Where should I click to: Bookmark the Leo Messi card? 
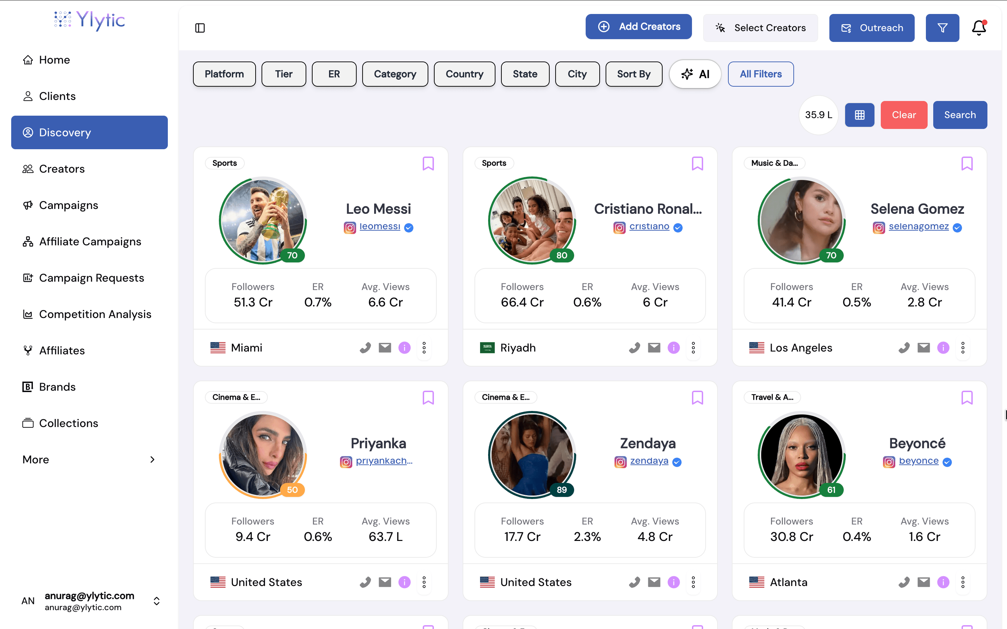click(428, 164)
